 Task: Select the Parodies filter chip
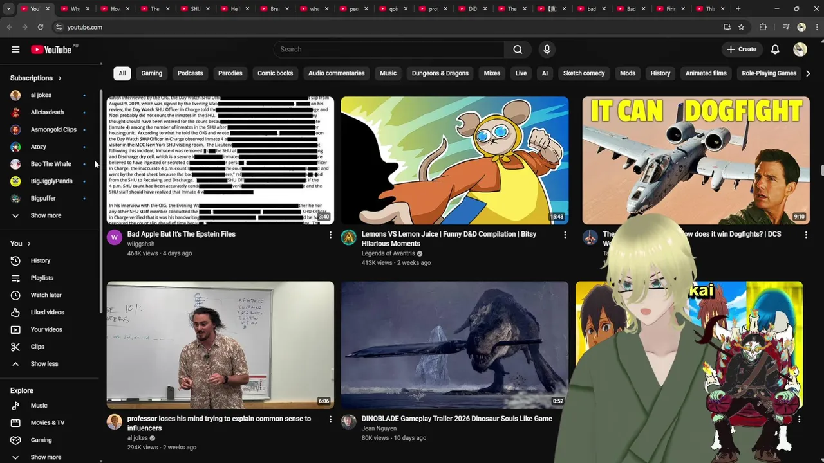[x=230, y=73]
